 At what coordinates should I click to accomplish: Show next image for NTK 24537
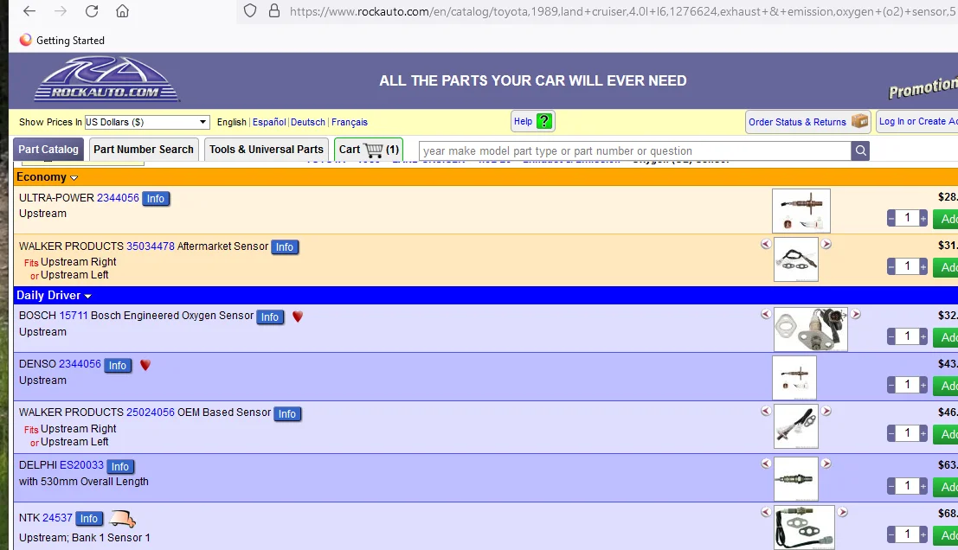tap(843, 512)
